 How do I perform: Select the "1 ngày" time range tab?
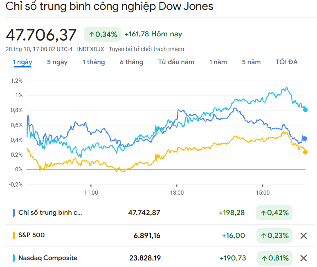22,62
